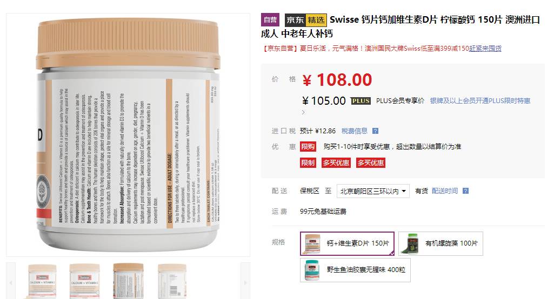Image resolution: width=554 pixels, height=299 pixels.
Task: Click the purple 自营 badge
Action: coord(270,20)
